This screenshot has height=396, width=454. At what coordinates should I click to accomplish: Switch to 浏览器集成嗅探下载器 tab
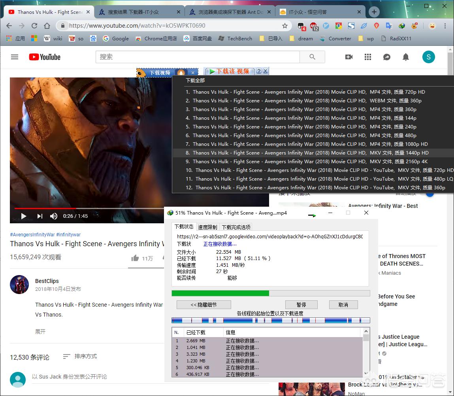point(230,12)
